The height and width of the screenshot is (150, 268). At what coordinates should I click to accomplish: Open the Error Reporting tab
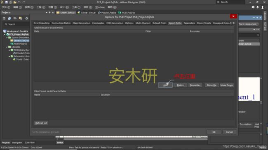(42, 23)
